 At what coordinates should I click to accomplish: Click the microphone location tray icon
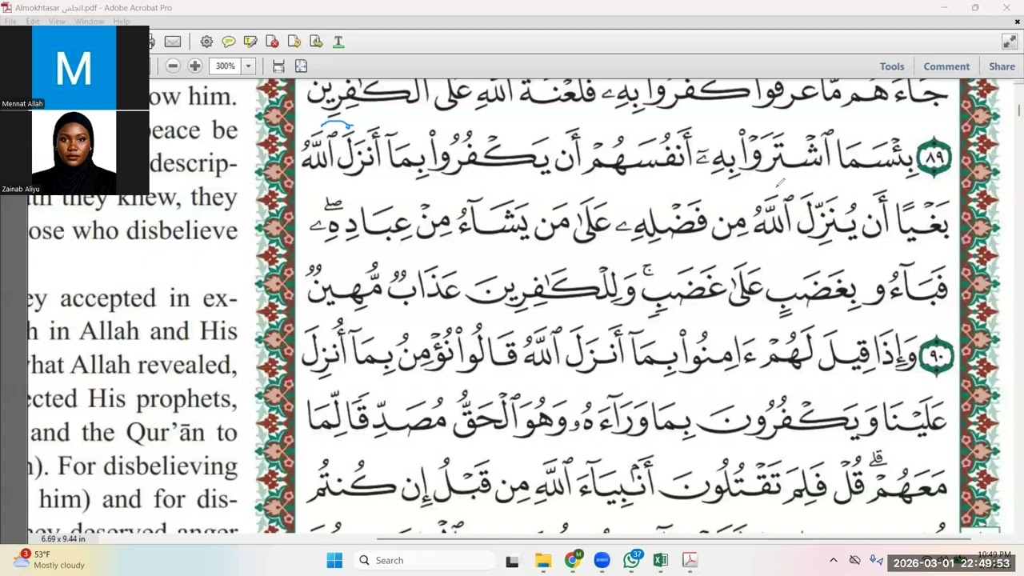(877, 560)
